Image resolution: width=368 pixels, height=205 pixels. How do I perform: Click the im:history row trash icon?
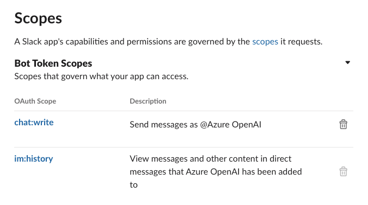click(343, 171)
